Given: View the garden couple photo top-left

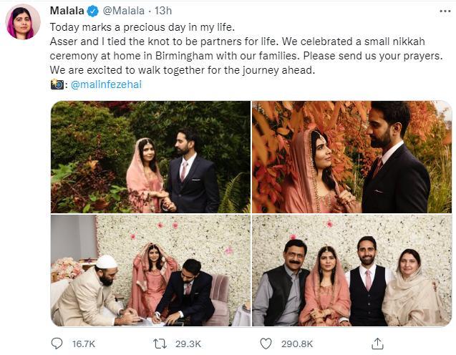Looking at the screenshot, I should coord(150,157).
